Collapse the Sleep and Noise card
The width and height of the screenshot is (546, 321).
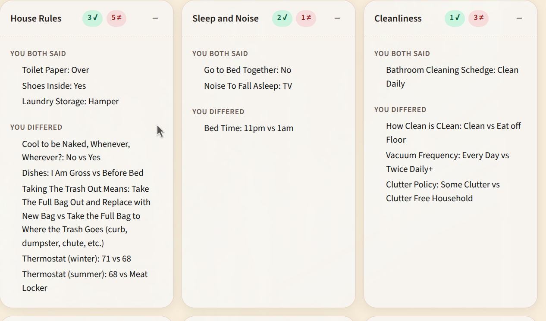(x=337, y=18)
